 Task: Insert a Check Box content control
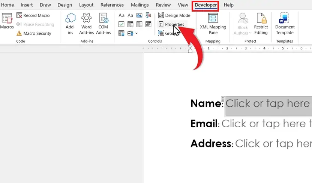pyautogui.click(x=121, y=24)
